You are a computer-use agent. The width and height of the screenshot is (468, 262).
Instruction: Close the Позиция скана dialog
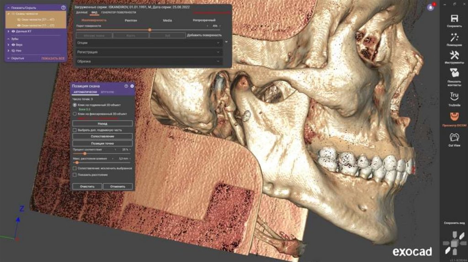pos(132,86)
